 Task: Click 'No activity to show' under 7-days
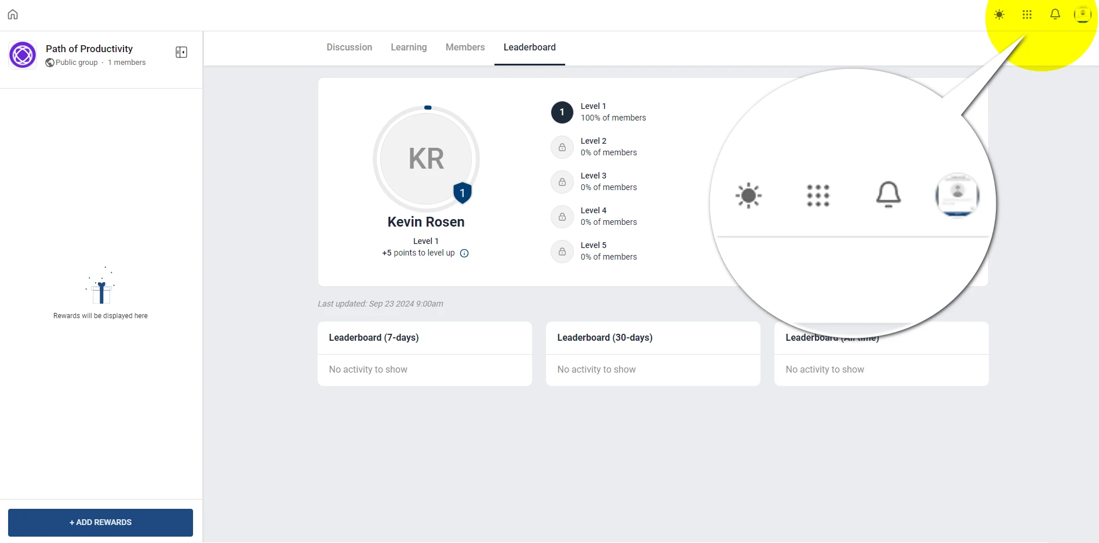click(x=368, y=370)
